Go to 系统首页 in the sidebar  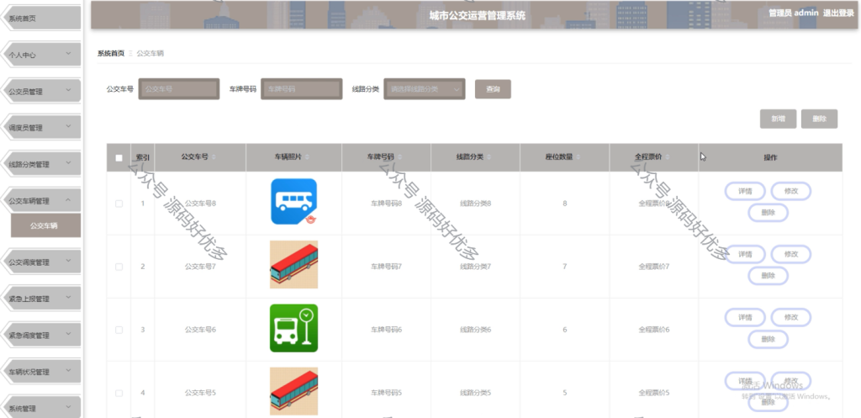pyautogui.click(x=42, y=19)
